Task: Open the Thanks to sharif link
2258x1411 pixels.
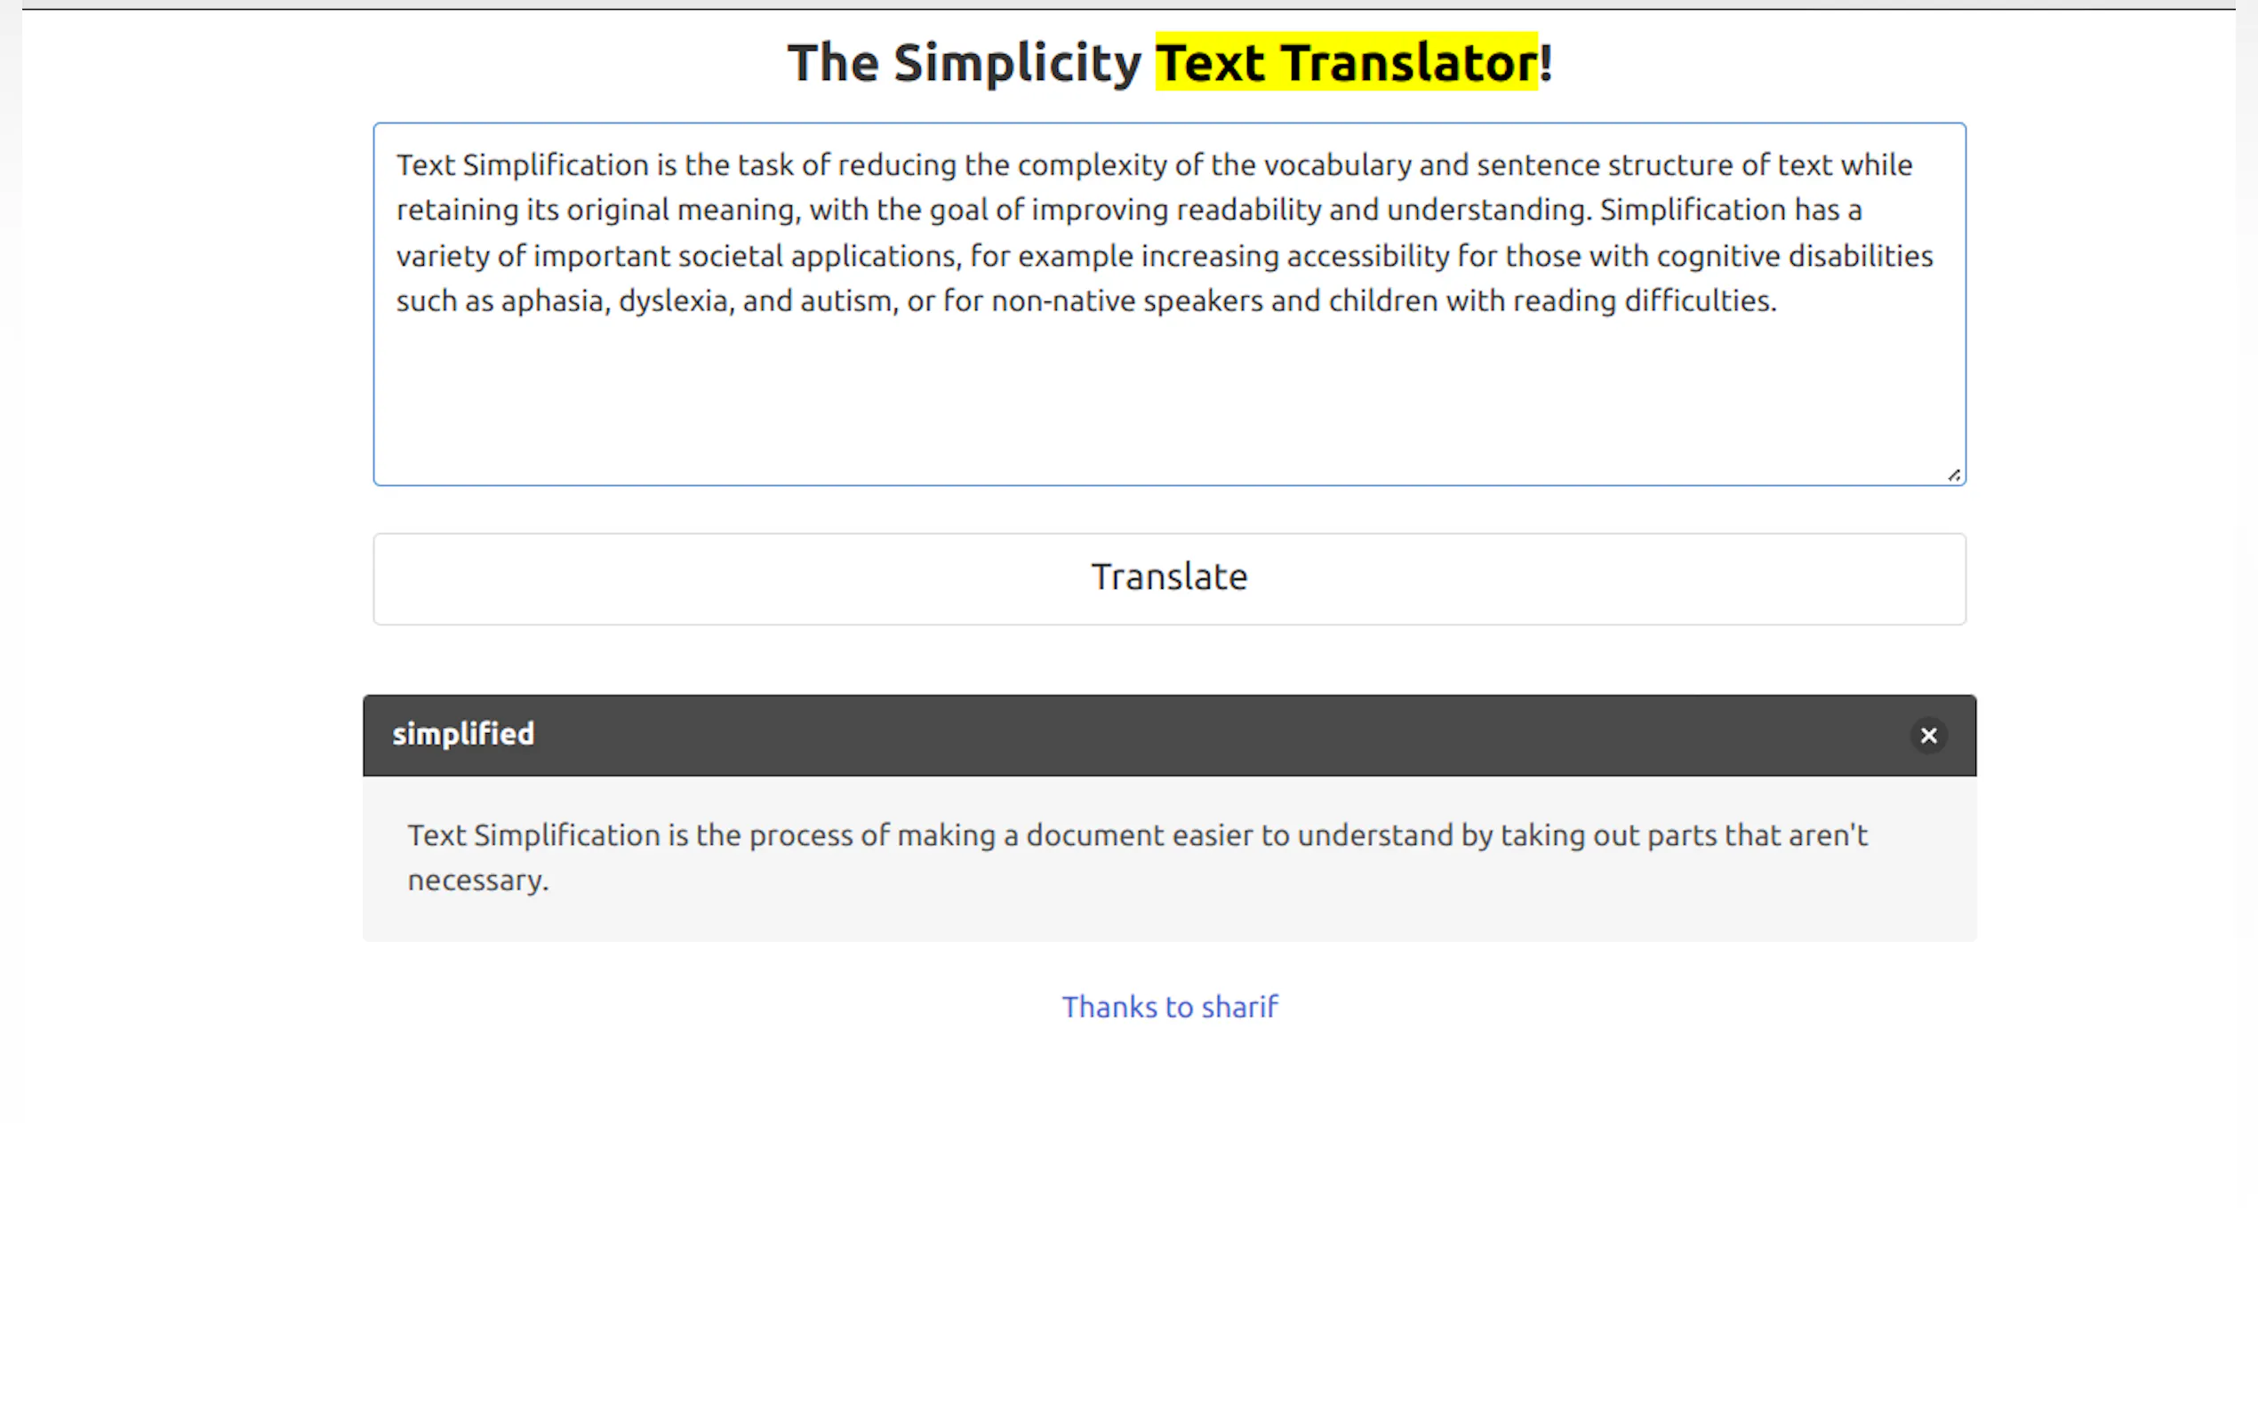Action: tap(1169, 1007)
